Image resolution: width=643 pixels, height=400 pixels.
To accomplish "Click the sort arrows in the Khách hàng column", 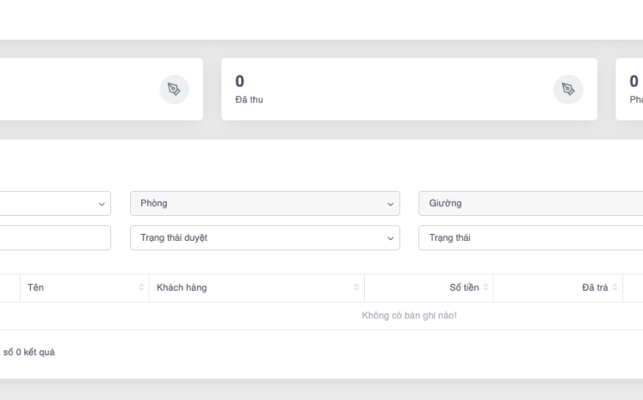I will (x=357, y=287).
